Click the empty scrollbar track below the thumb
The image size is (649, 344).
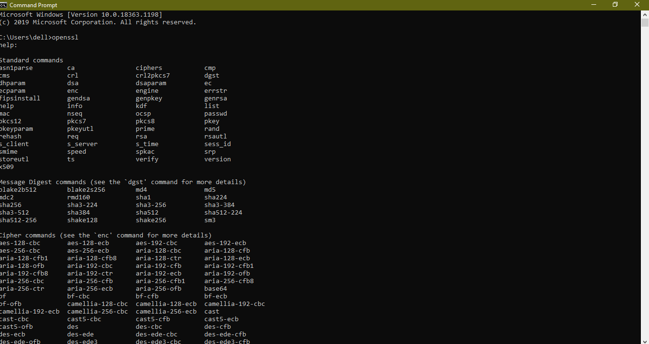pyautogui.click(x=645, y=190)
